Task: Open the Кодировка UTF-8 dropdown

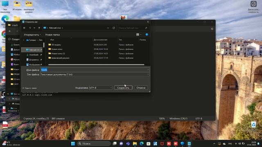Action: coord(100,88)
